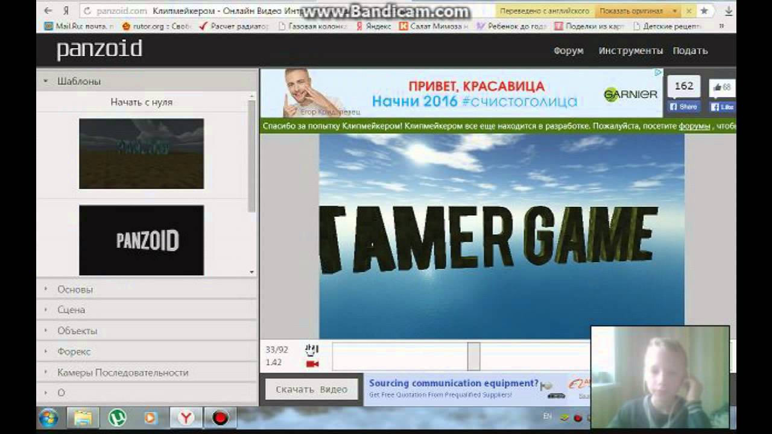Click the timeline slider handle
Image resolution: width=772 pixels, height=434 pixels.
(x=473, y=356)
